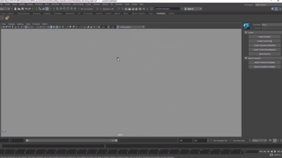This screenshot has height=158, width=282.
Task: Open the Character None dropdown
Action: [271, 25]
